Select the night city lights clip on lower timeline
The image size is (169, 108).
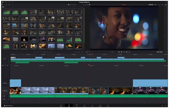point(121,91)
